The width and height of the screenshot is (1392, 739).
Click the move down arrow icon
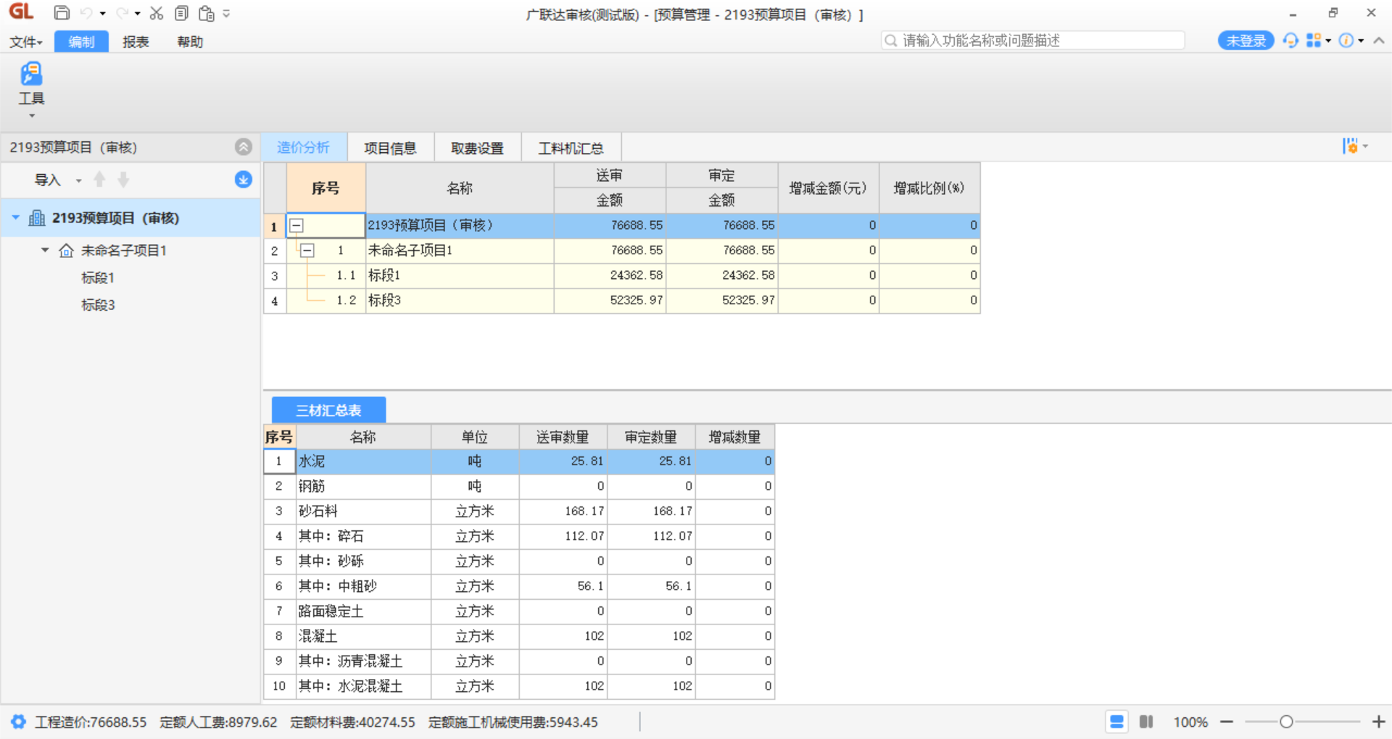[x=124, y=180]
